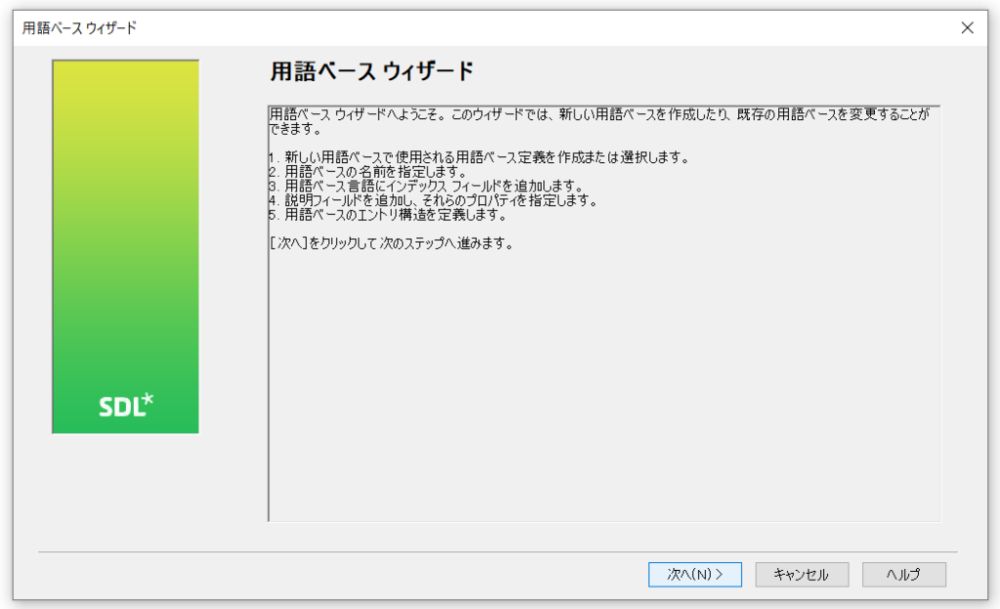Click the 次へ(N) > button

[x=694, y=575]
